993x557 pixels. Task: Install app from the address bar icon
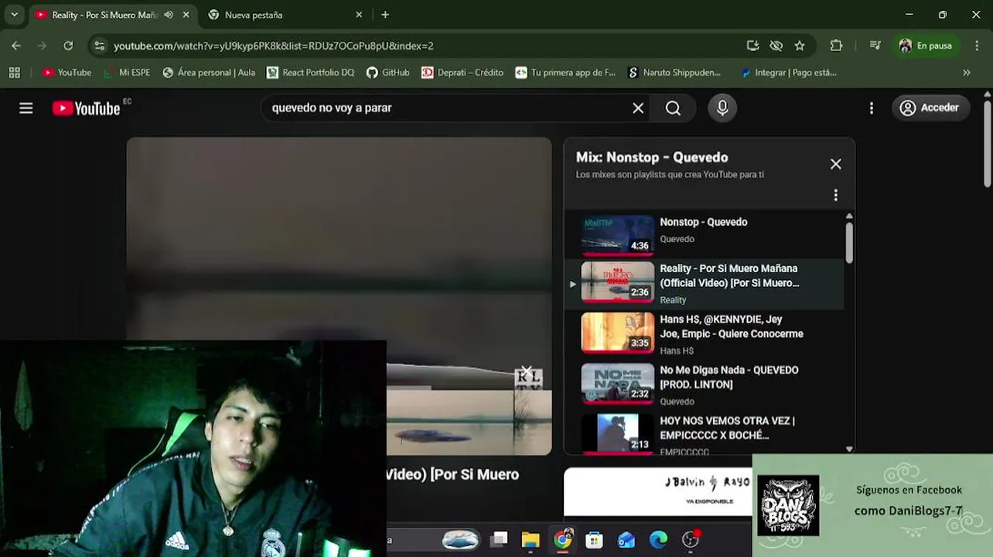tap(752, 46)
